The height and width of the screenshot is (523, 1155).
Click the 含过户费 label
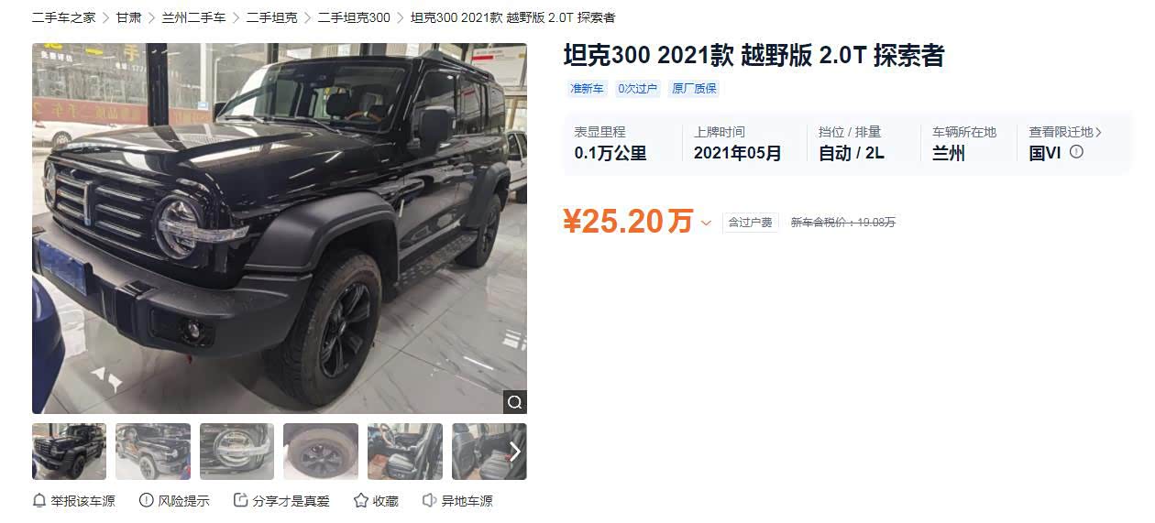click(x=750, y=223)
